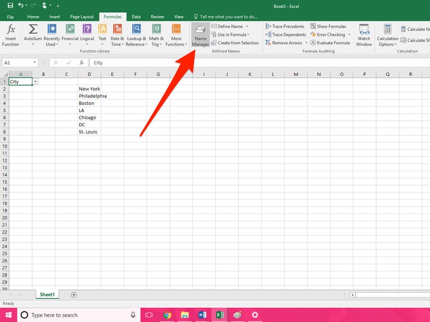The image size is (430, 322).
Task: Open the Logical functions library
Action: click(x=87, y=34)
